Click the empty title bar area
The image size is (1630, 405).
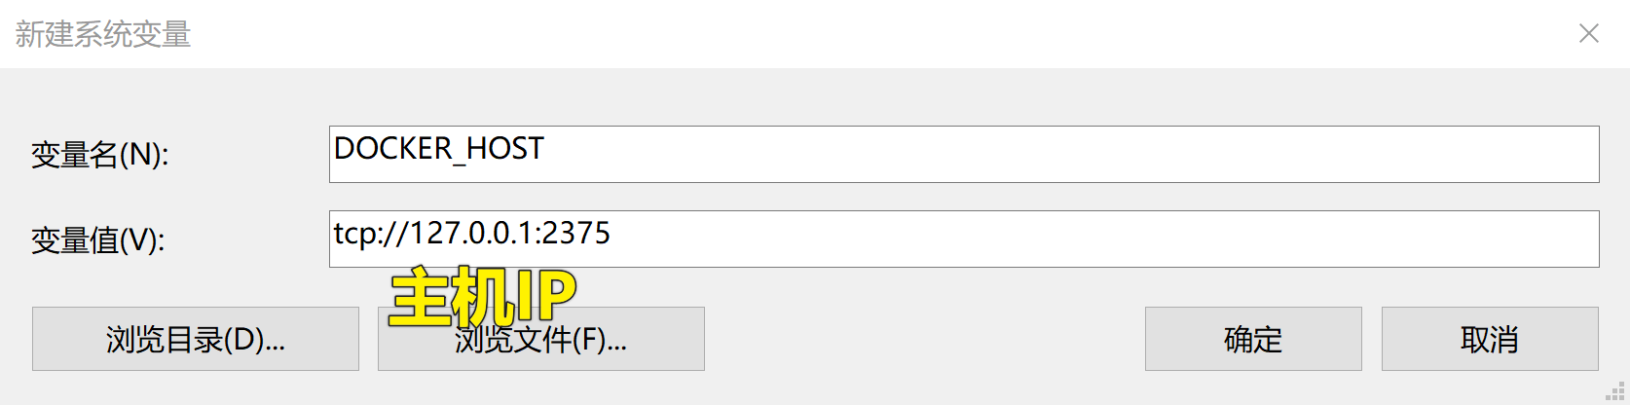point(876,34)
